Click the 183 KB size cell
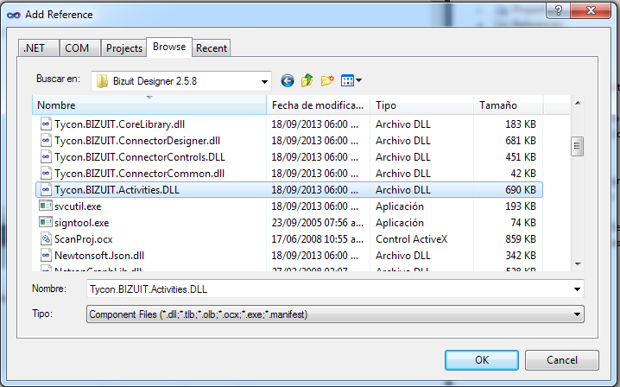The width and height of the screenshot is (620, 387). pyautogui.click(x=521, y=124)
